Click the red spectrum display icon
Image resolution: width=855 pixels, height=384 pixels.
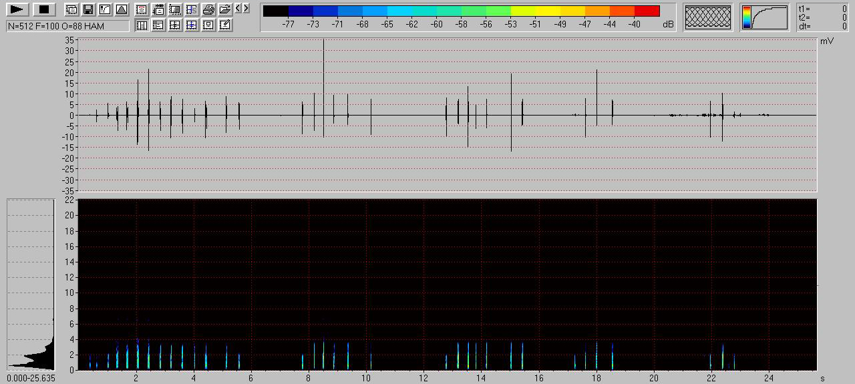pyautogui.click(x=142, y=9)
